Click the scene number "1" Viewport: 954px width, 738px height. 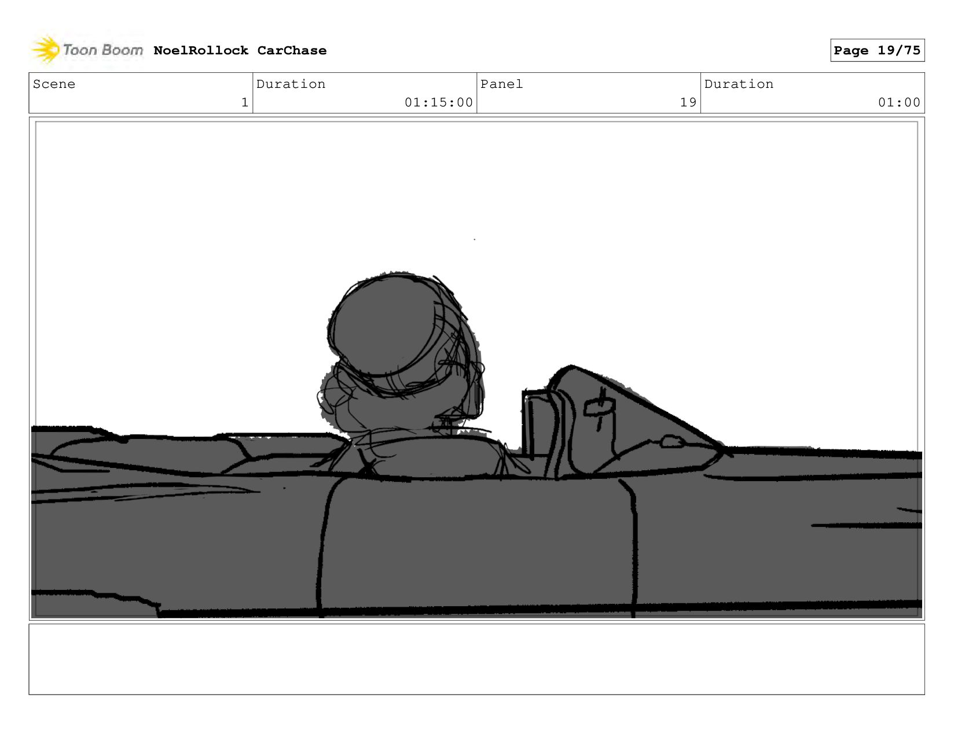point(245,102)
